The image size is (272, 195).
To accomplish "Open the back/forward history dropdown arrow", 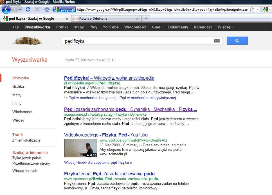I will pyautogui.click(x=20, y=9).
